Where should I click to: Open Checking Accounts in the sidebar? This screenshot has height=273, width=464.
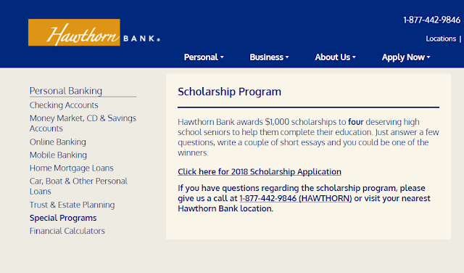coord(64,105)
